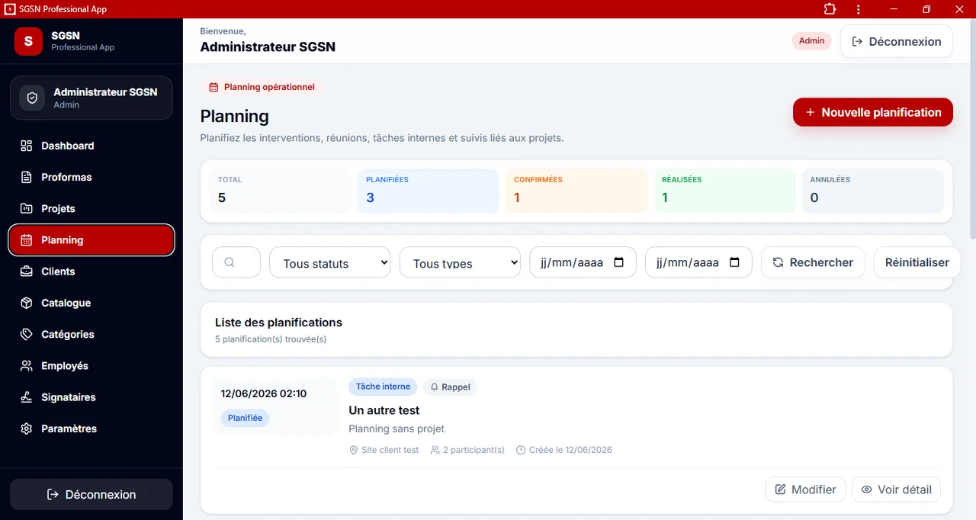Click Voir détail on Un autre test
976x520 pixels.
pos(896,490)
